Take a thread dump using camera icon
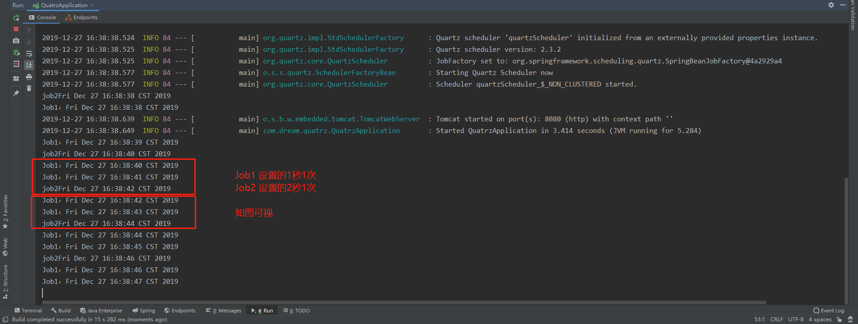Screen dimensions: 858x324 click(x=16, y=41)
